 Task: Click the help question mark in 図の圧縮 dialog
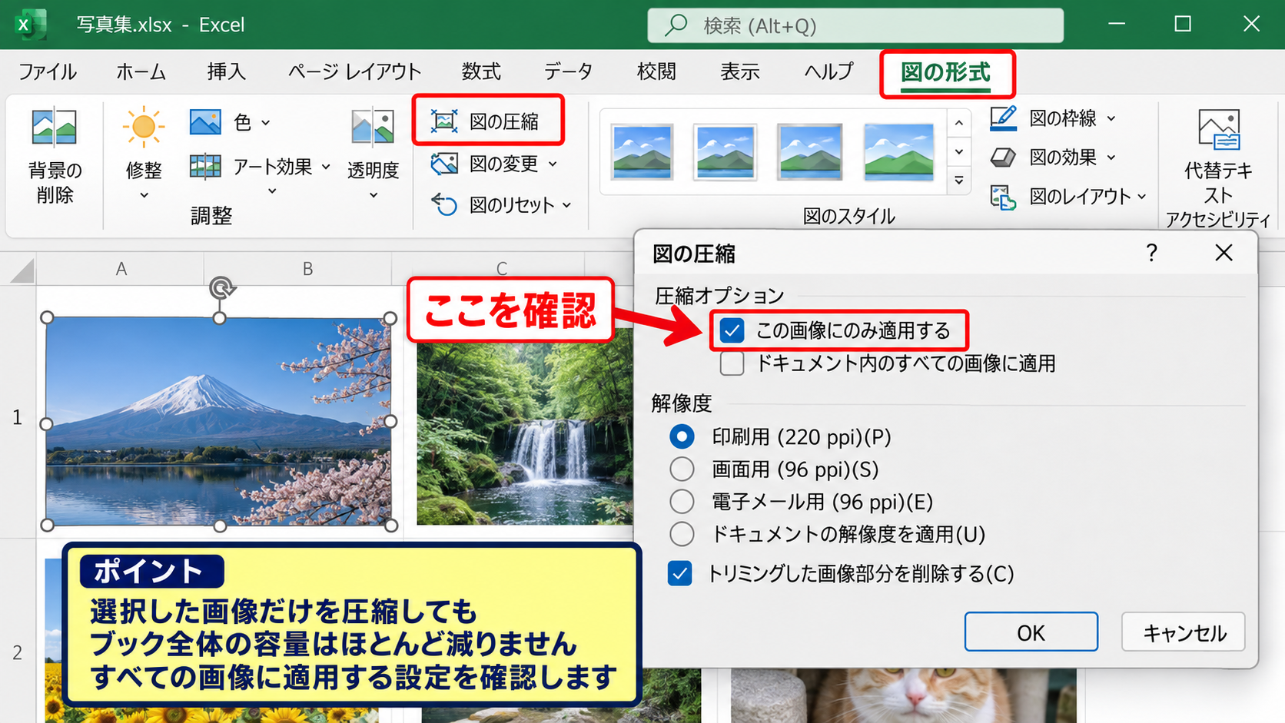coord(1151,253)
